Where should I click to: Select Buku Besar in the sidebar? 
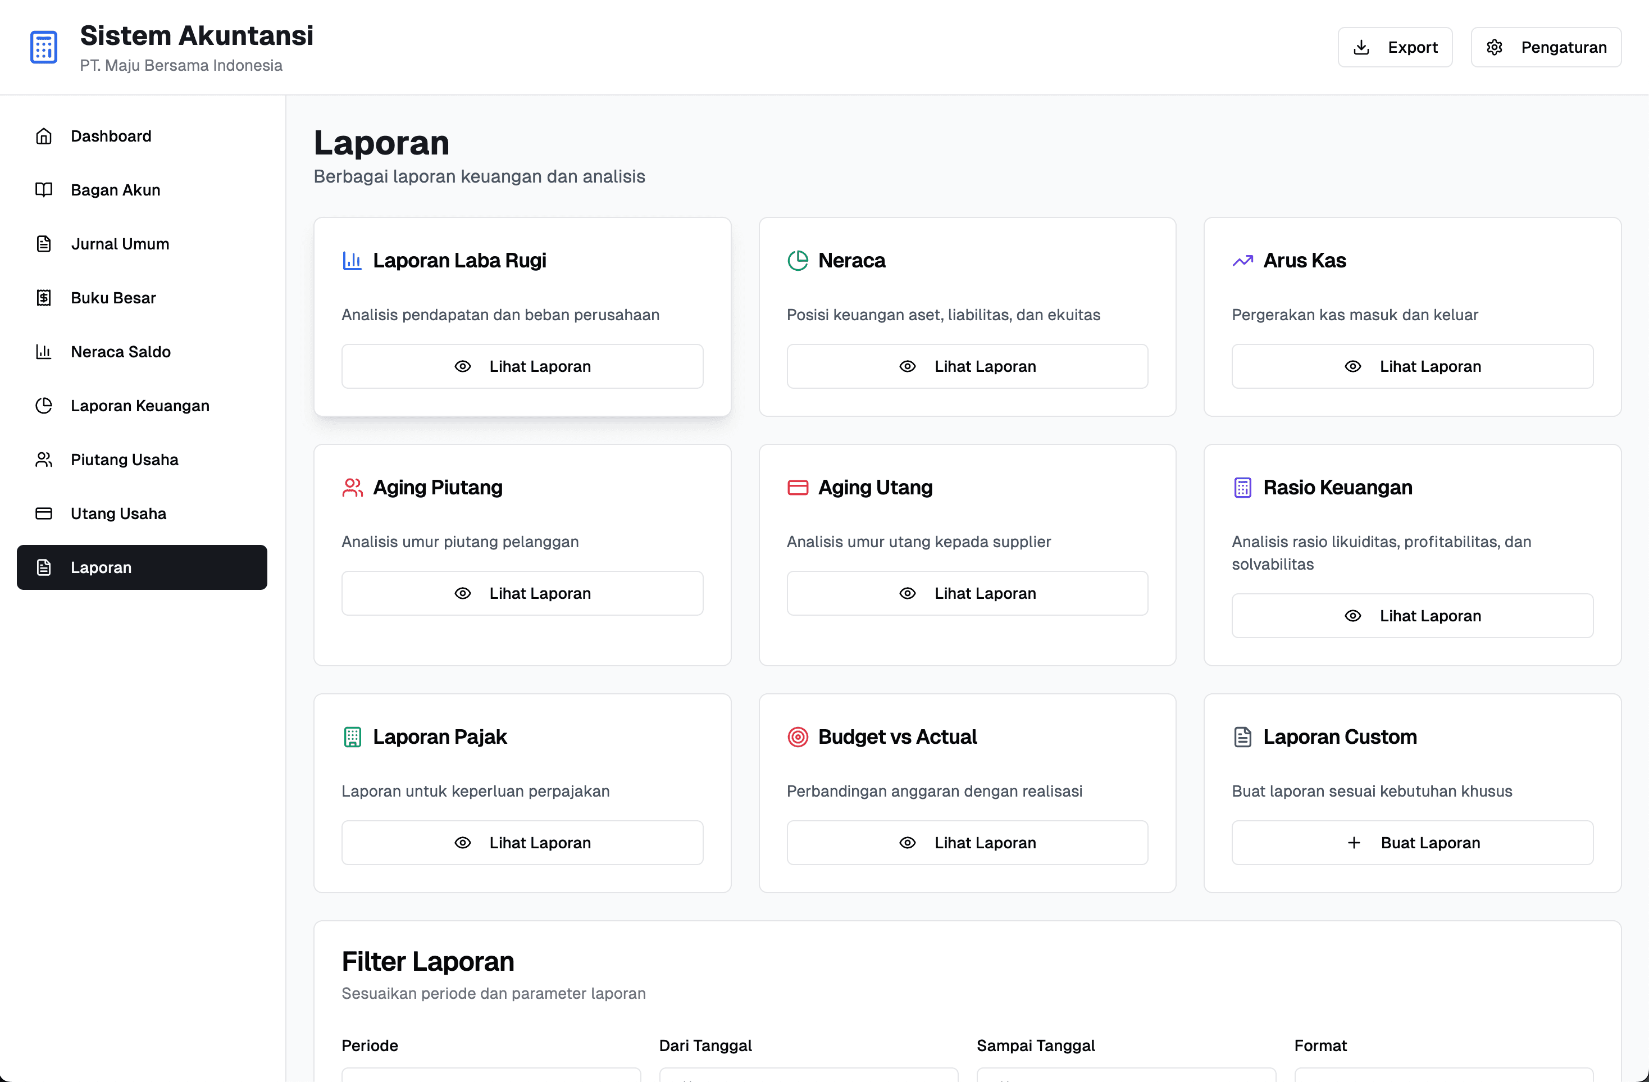pyautogui.click(x=142, y=298)
